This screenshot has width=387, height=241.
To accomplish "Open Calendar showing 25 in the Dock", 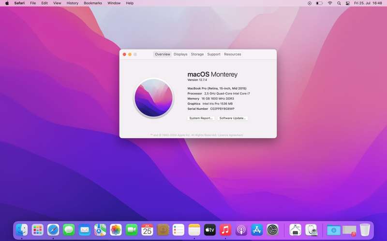I will pos(147,230).
